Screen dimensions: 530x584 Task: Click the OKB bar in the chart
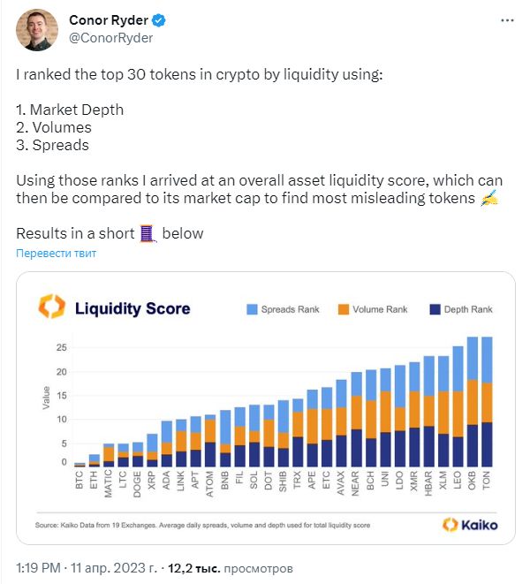pyautogui.click(x=473, y=401)
